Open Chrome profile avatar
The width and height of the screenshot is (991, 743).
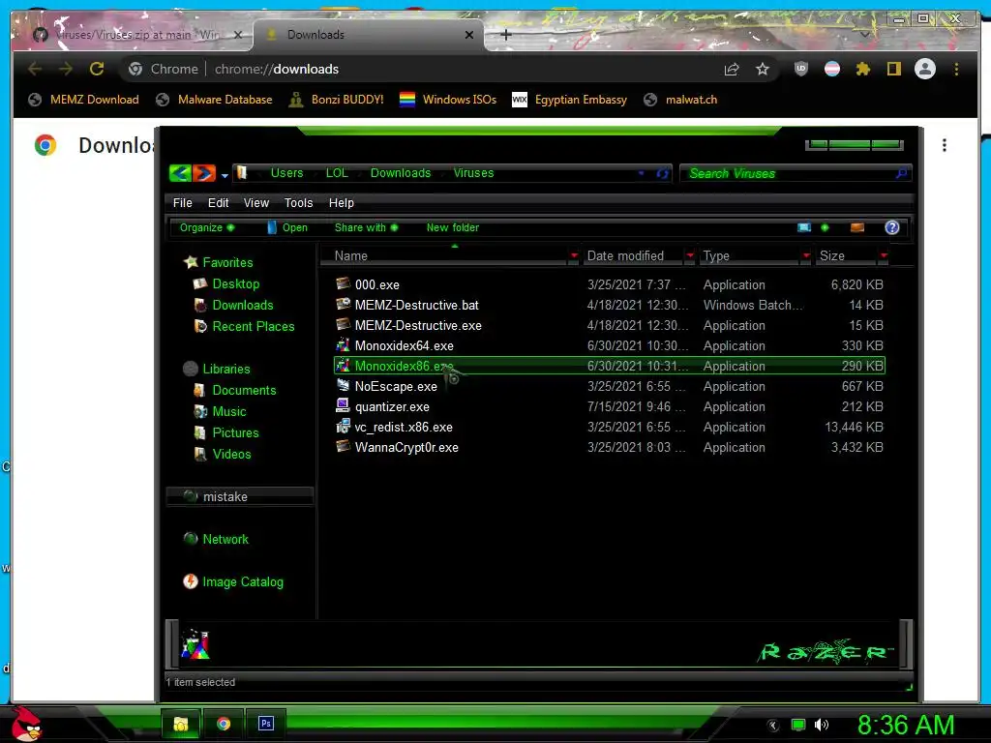click(x=924, y=69)
